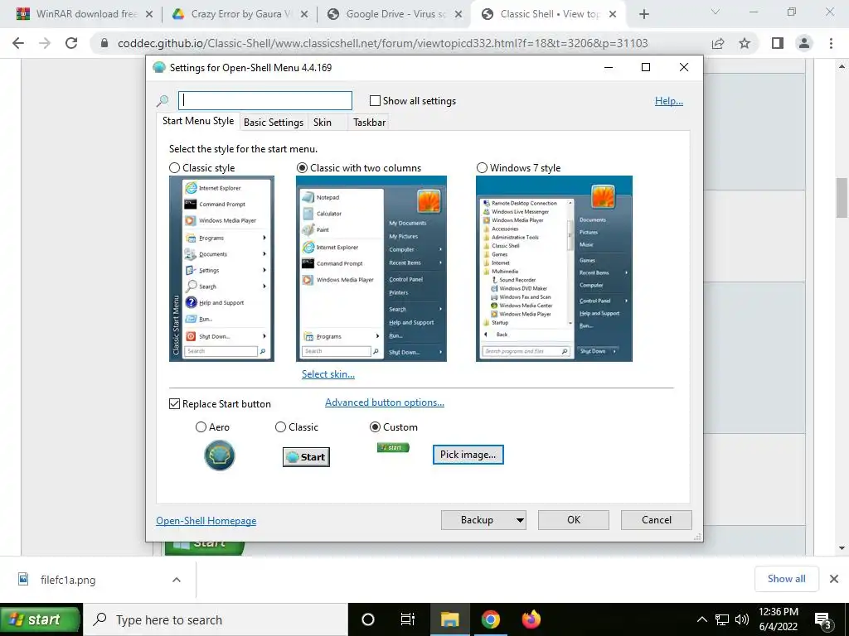Click the Classic style preview image
Screen dimensions: 849x636
(221, 269)
